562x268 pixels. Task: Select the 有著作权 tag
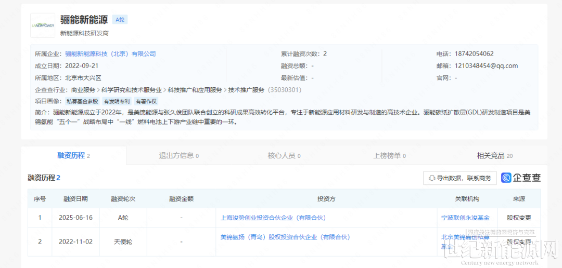tap(146, 102)
